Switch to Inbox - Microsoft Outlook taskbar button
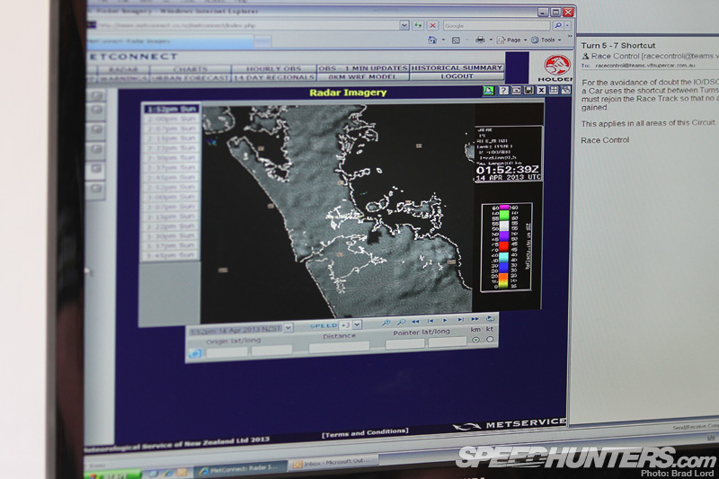Image resolution: width=719 pixels, height=479 pixels. pyautogui.click(x=334, y=463)
